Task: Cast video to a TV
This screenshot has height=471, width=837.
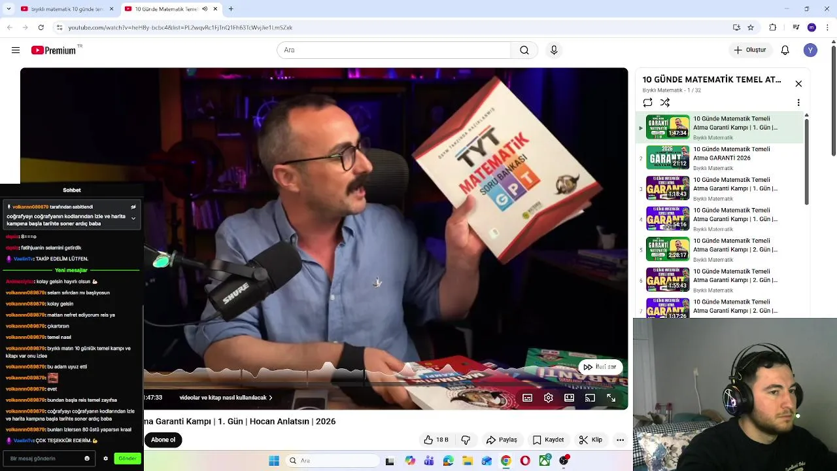Action: click(590, 398)
